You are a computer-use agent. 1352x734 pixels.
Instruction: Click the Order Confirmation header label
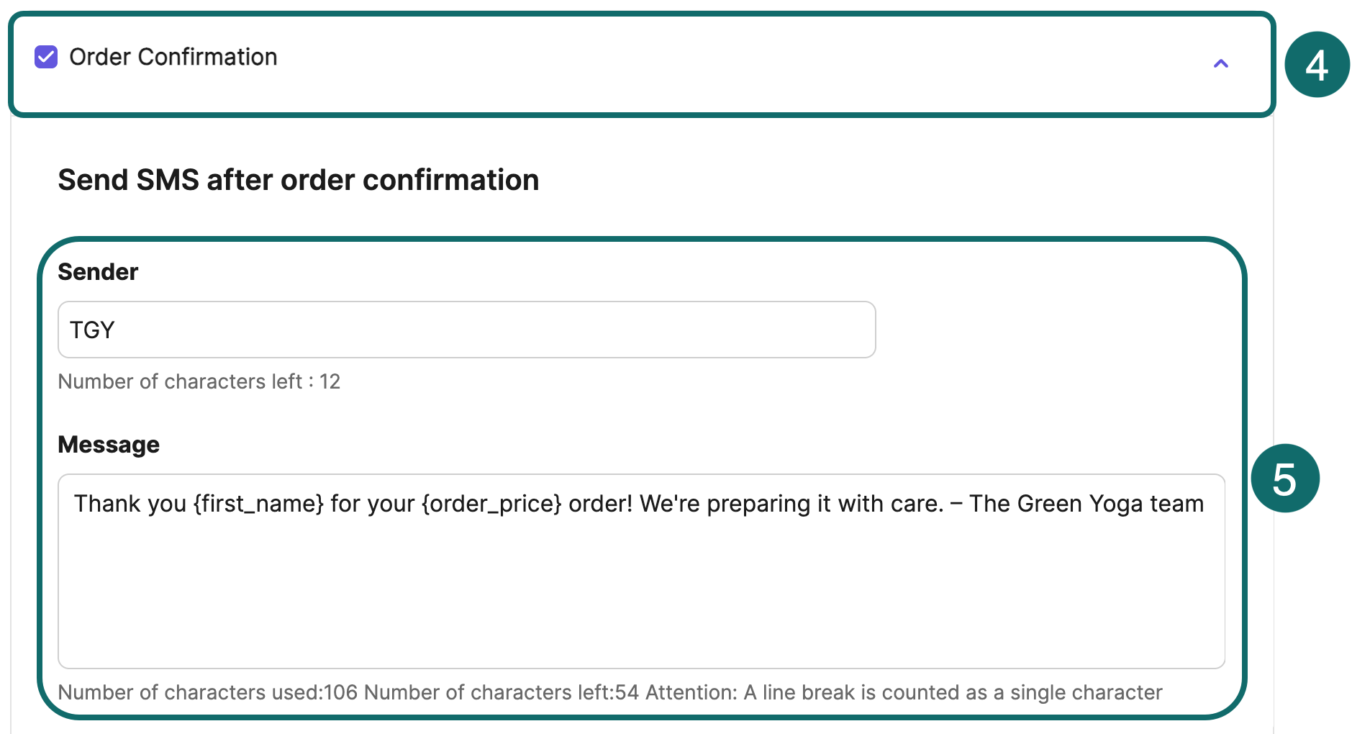pos(173,57)
